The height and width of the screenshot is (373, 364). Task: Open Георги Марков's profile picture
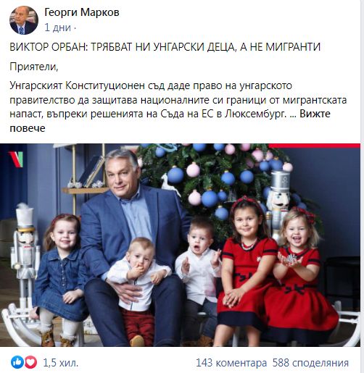[24, 20]
